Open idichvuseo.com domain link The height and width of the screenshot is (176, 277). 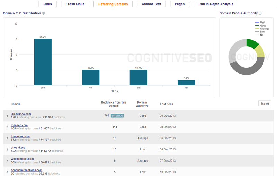click(x=21, y=114)
